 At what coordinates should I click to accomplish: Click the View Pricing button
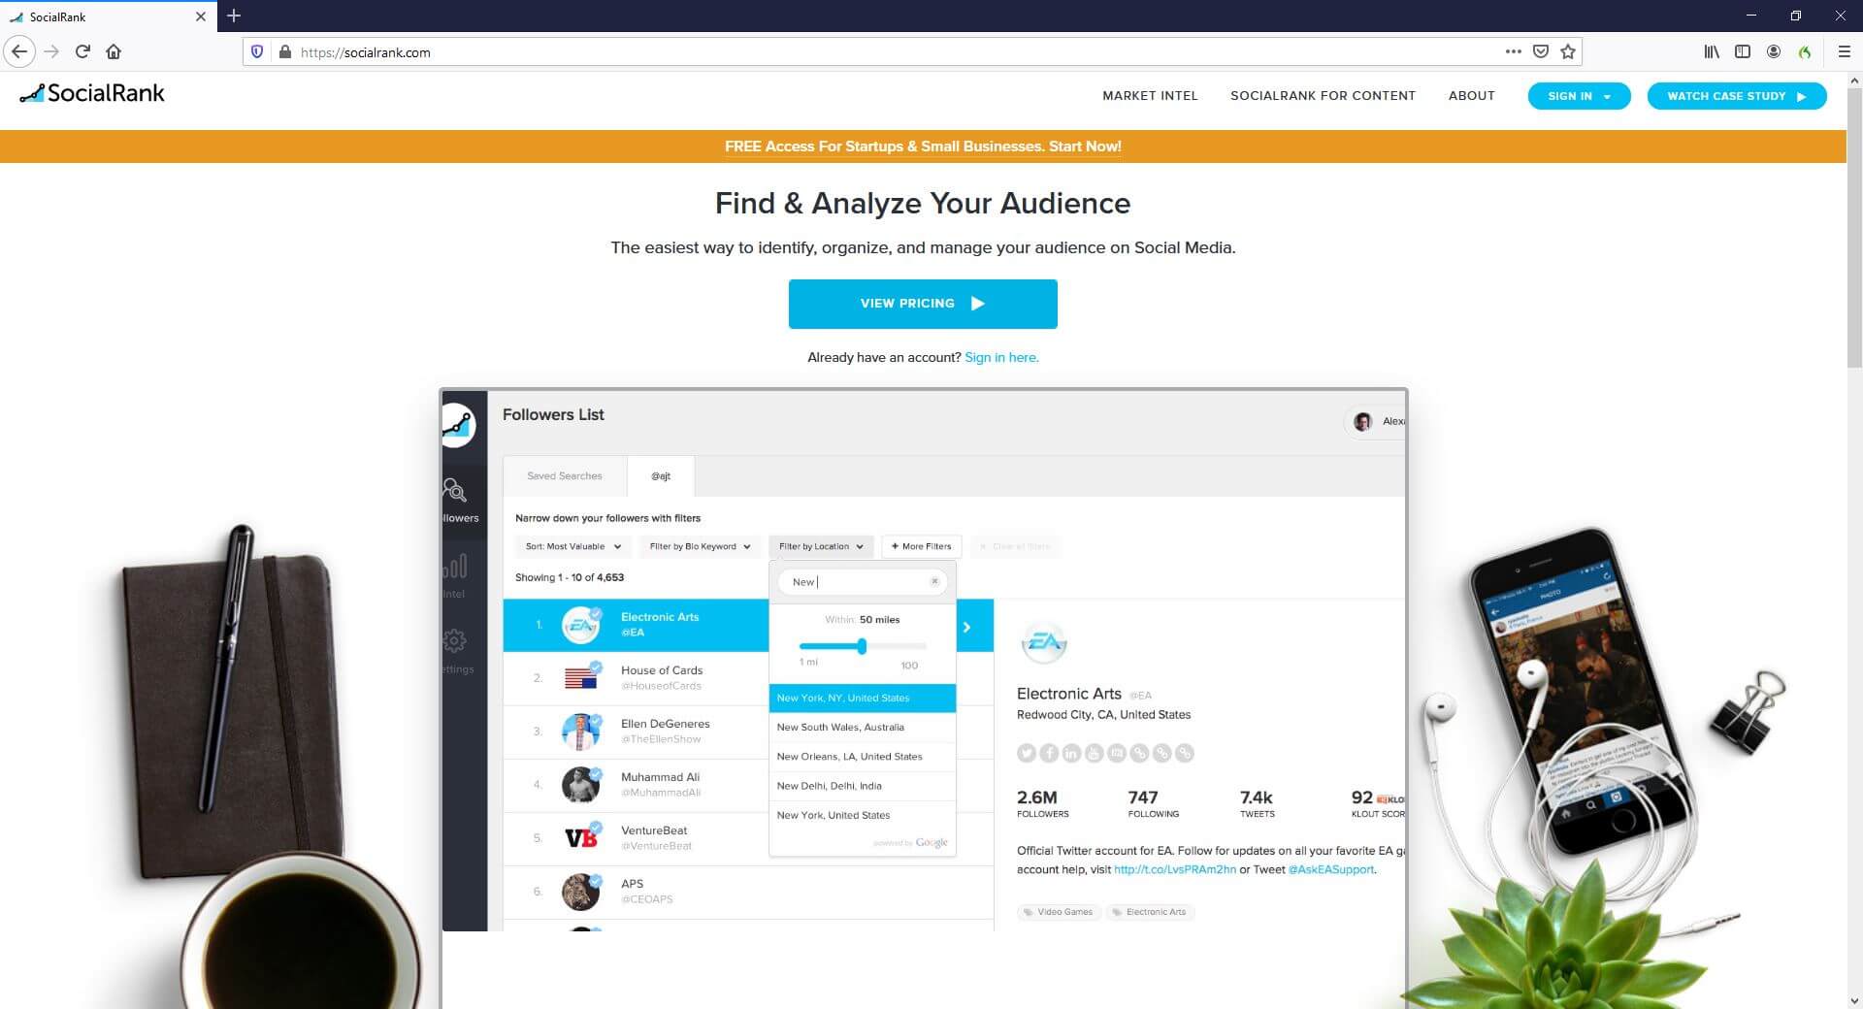(923, 304)
